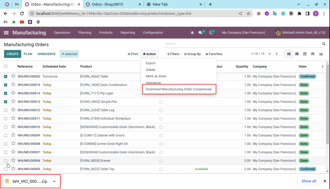This screenshot has height=189, width=330.
Task: Open the company switcher My Company
Action: [x=243, y=33]
